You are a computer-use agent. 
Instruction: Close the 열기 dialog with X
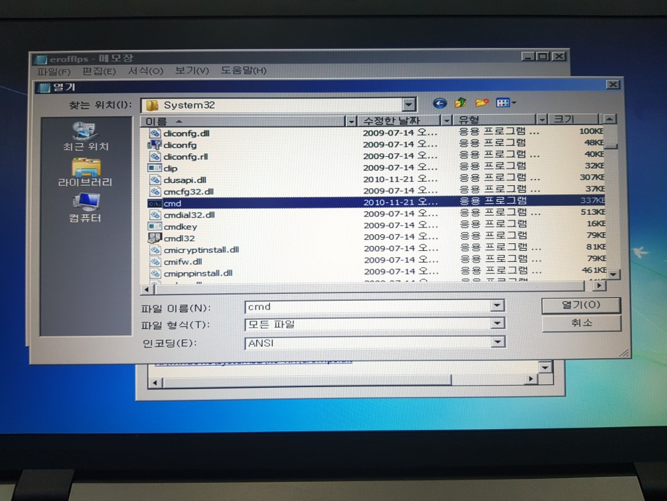(x=612, y=84)
